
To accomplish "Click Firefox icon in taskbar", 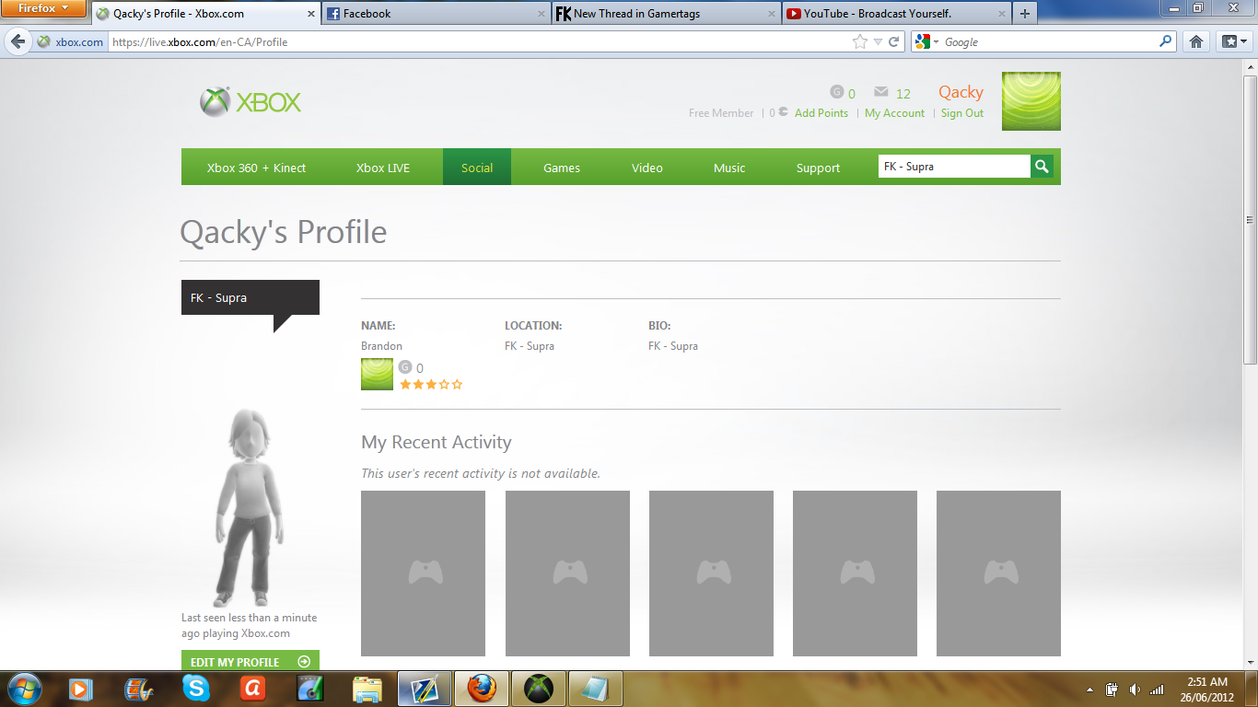I will (x=482, y=688).
